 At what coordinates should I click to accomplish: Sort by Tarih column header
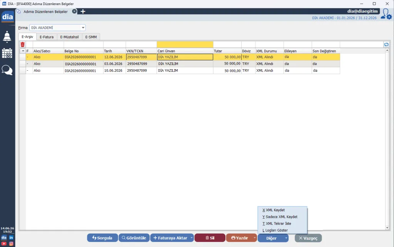(114, 51)
